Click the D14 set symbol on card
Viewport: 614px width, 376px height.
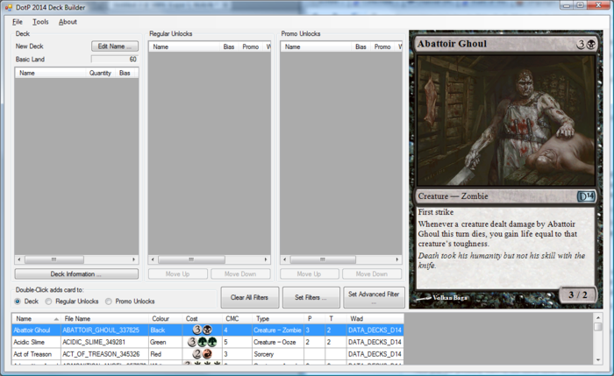click(586, 196)
